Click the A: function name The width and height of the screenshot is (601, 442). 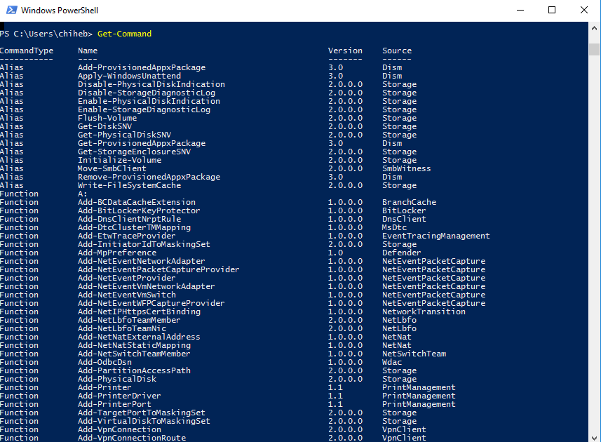(83, 194)
